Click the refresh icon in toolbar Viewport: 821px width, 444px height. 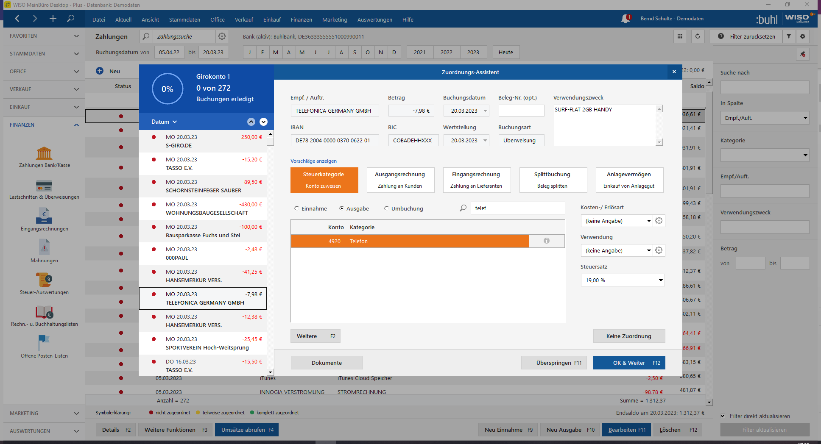pyautogui.click(x=698, y=36)
